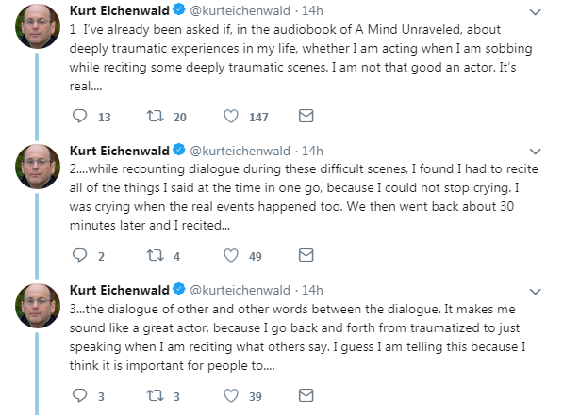Retweet the third tweet with 3 retweets

[155, 395]
